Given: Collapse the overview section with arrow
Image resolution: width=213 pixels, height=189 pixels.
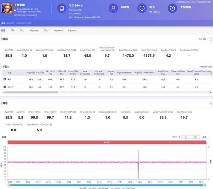Looking at the screenshot, I should 211,39.
